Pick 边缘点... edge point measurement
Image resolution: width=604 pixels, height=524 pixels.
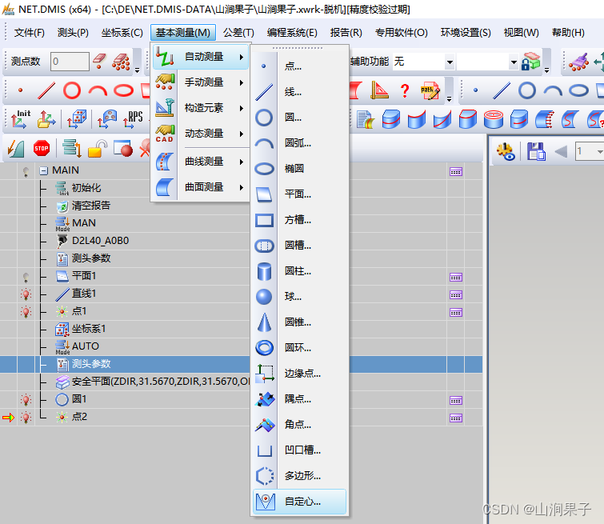299,374
